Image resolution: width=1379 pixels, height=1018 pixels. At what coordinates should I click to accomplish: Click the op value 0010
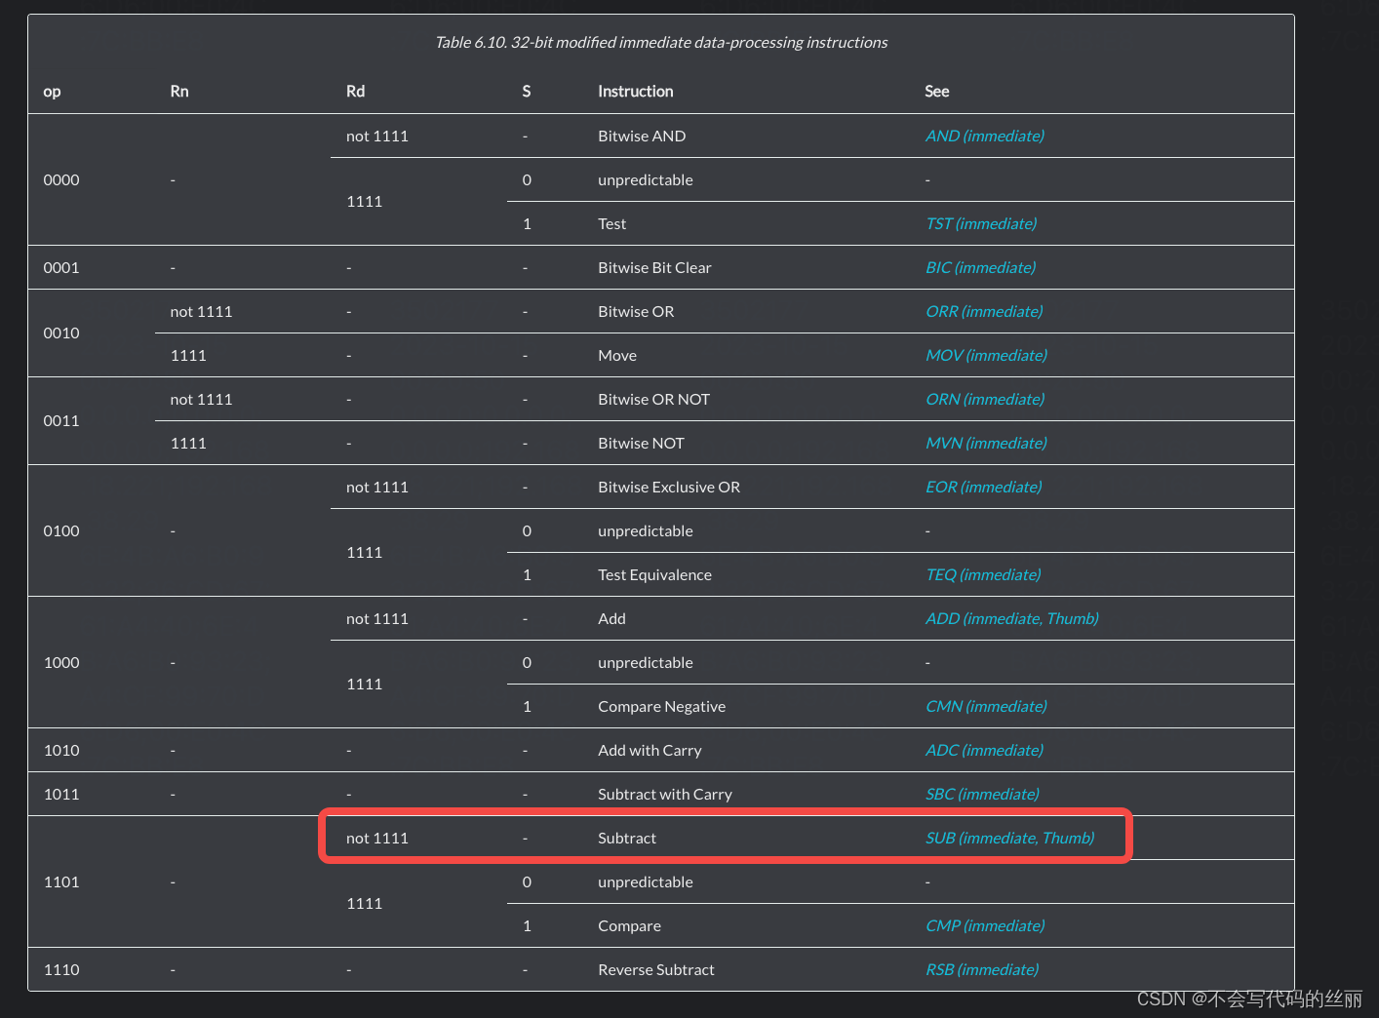(61, 333)
